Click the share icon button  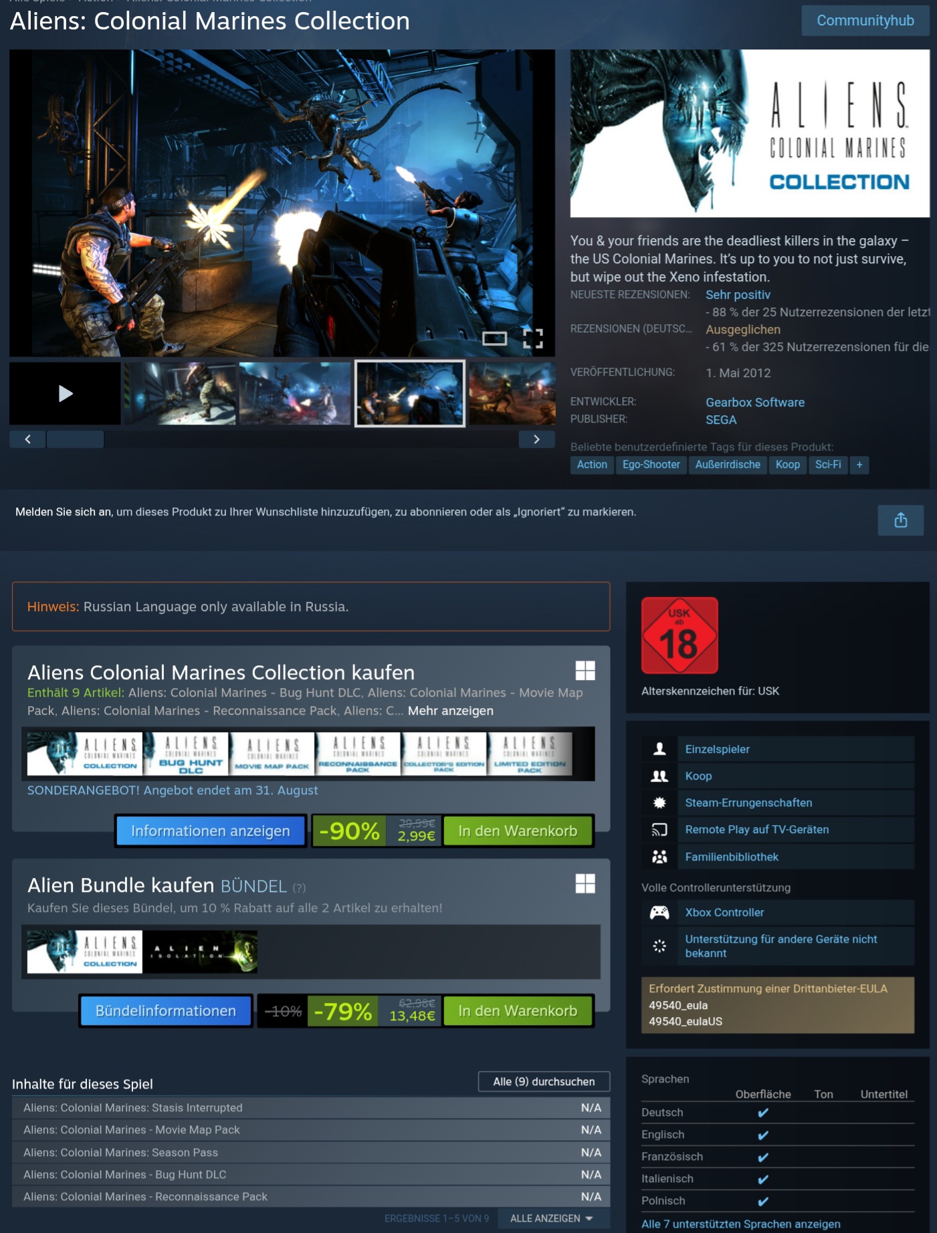900,520
